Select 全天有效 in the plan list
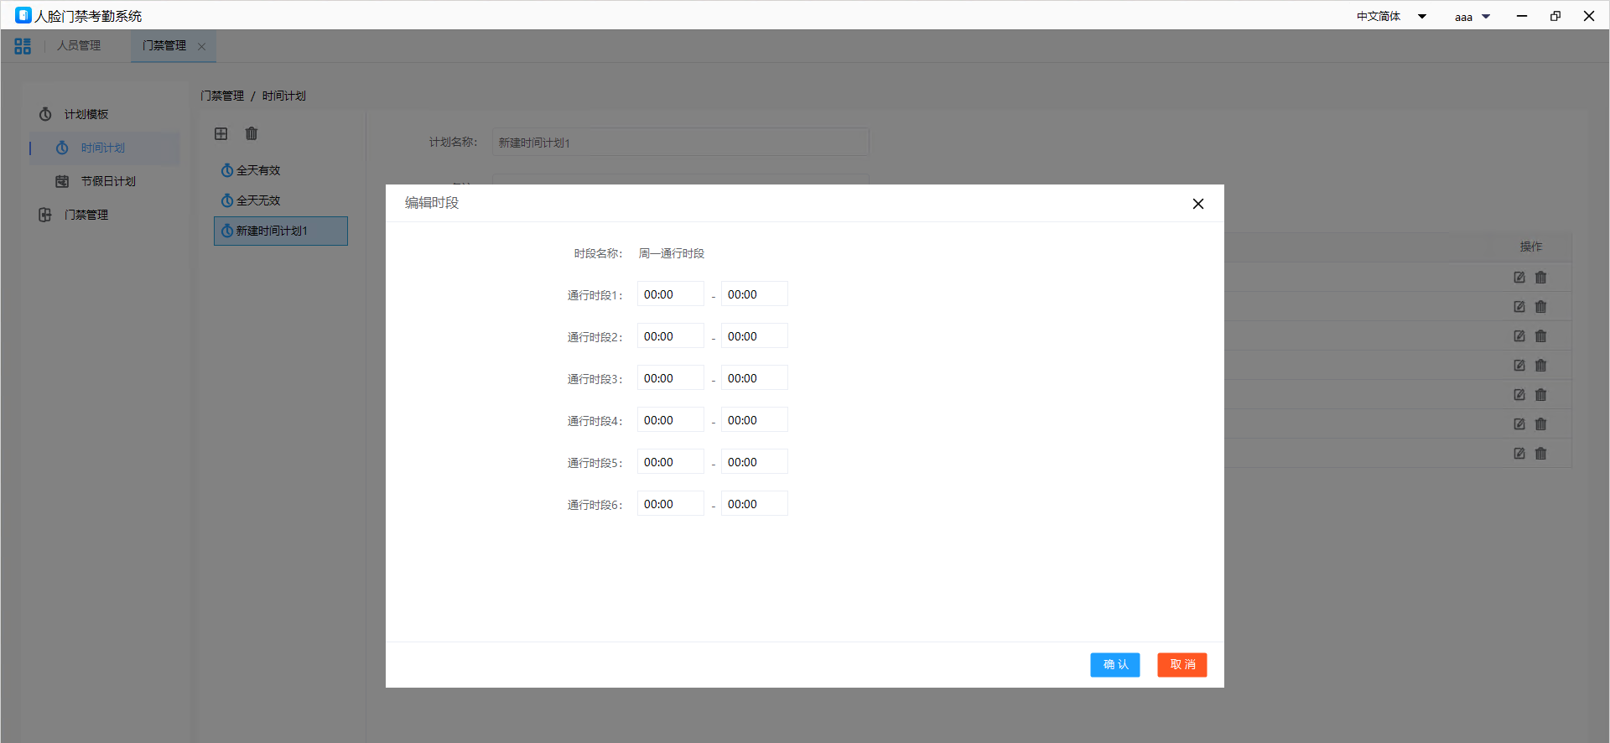1610x743 pixels. [x=258, y=171]
